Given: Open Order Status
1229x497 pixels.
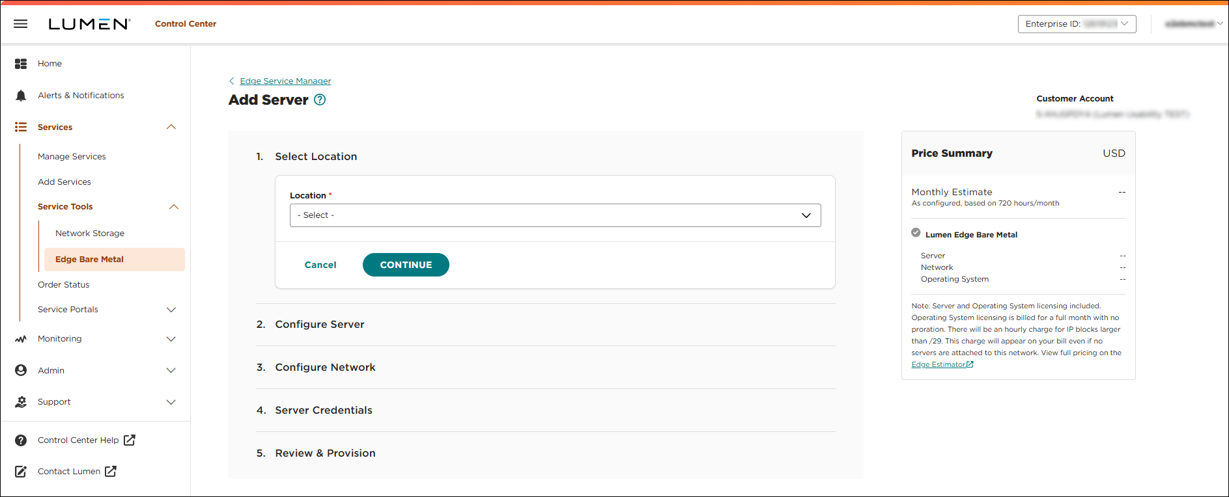Looking at the screenshot, I should tap(64, 285).
